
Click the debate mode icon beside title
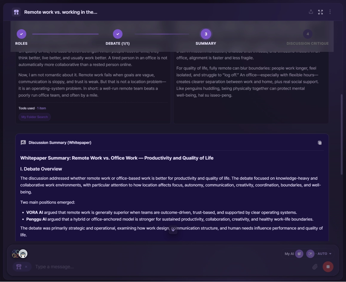pos(16,12)
